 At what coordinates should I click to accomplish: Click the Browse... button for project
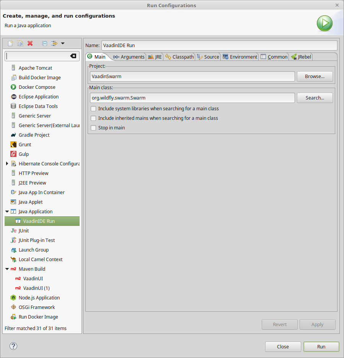click(315, 76)
